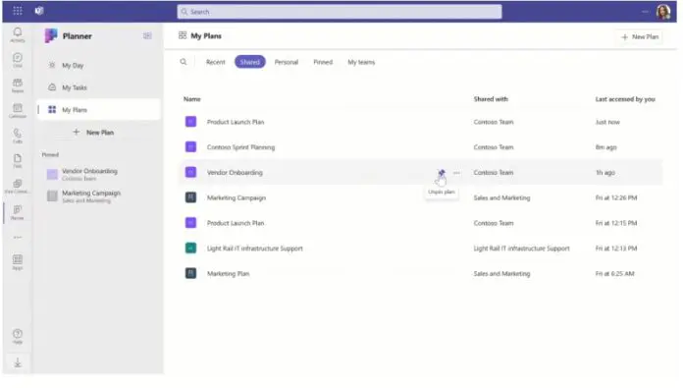Go to My Day
This screenshot has height=388, width=683.
click(x=99, y=66)
